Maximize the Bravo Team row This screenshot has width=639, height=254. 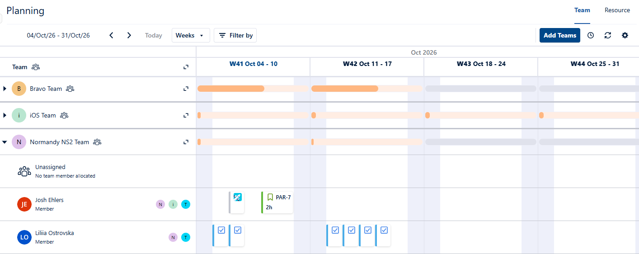[186, 89]
